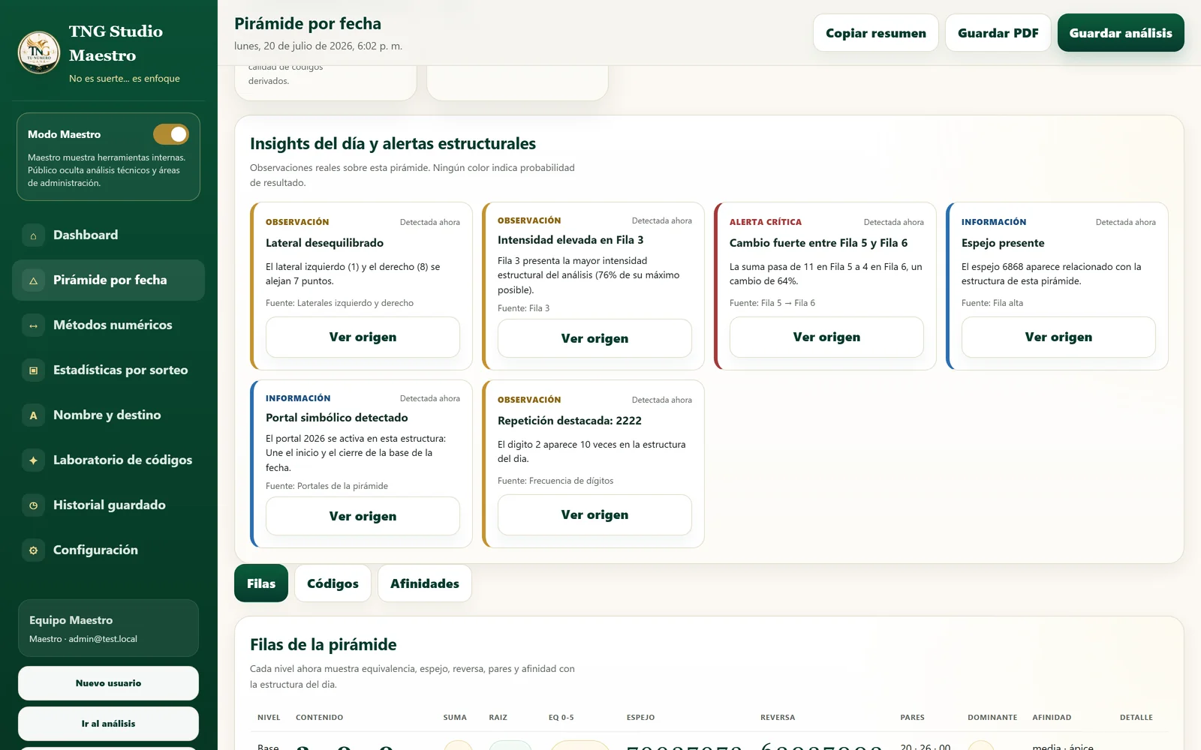Click the Insights del día heading
Screen dimensions: 1201x750
point(393,143)
